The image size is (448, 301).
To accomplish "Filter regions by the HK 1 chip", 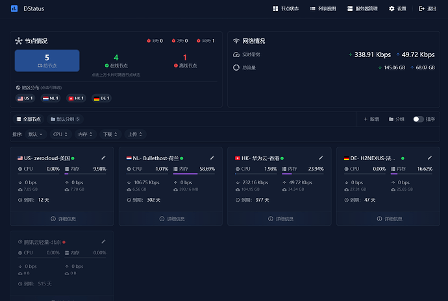I will (76, 98).
